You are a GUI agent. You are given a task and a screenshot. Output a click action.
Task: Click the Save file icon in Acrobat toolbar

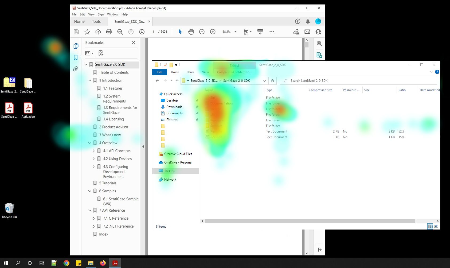[76, 32]
